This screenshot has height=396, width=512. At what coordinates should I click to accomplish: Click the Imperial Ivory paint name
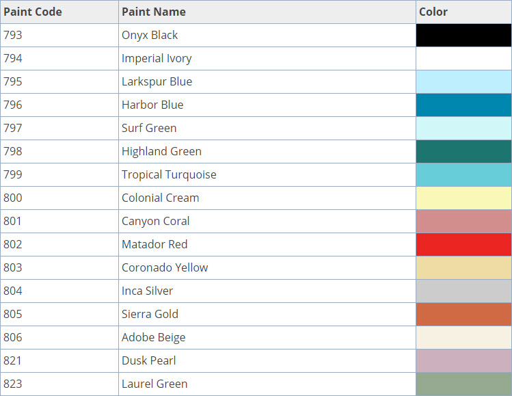tap(157, 59)
